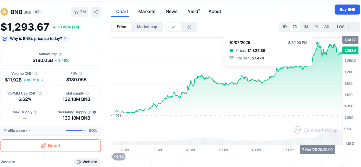Click the info icon beside FDV

coord(80,74)
